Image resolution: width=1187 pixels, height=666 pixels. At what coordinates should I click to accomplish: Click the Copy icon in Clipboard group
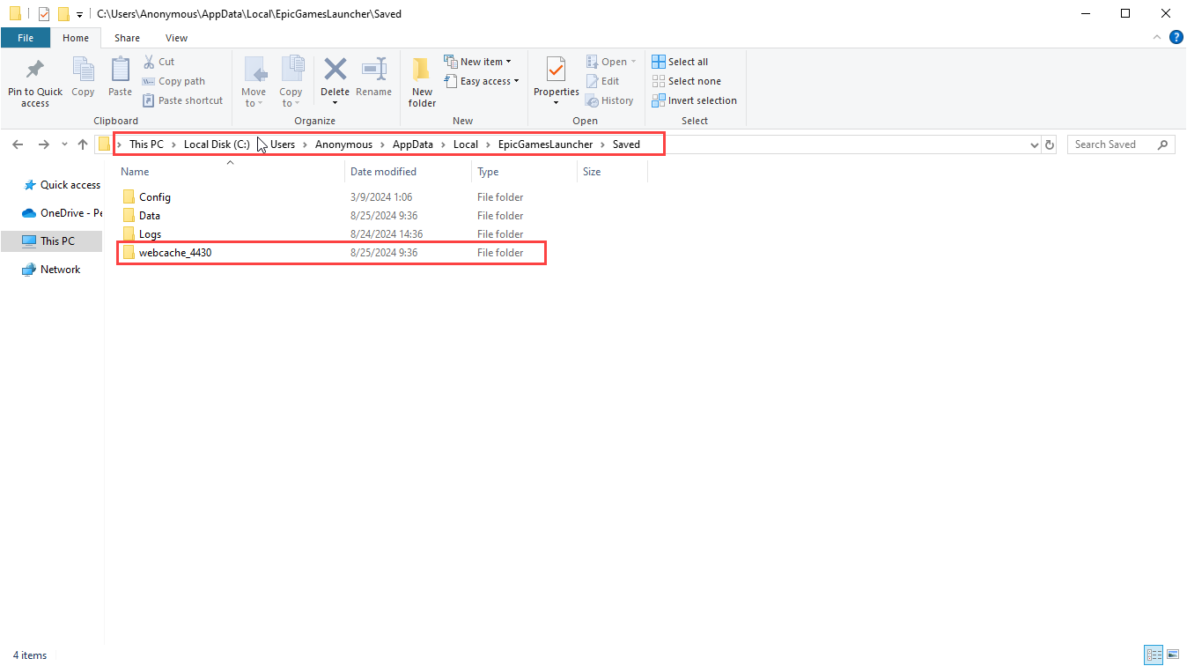tap(83, 70)
